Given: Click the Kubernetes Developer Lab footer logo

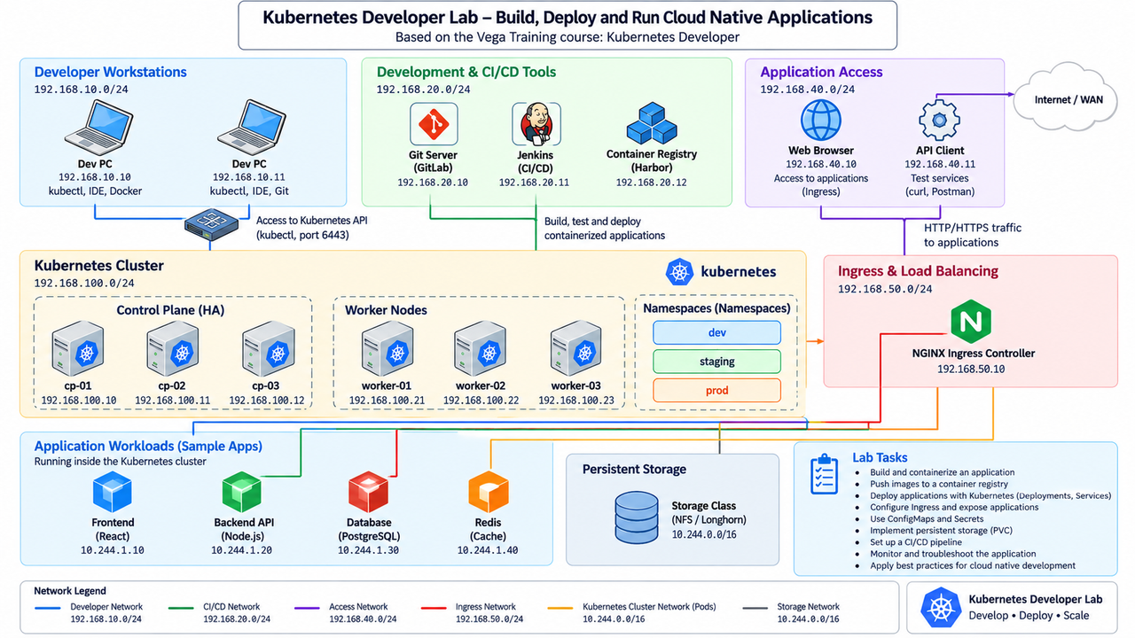Looking at the screenshot, I should point(941,608).
